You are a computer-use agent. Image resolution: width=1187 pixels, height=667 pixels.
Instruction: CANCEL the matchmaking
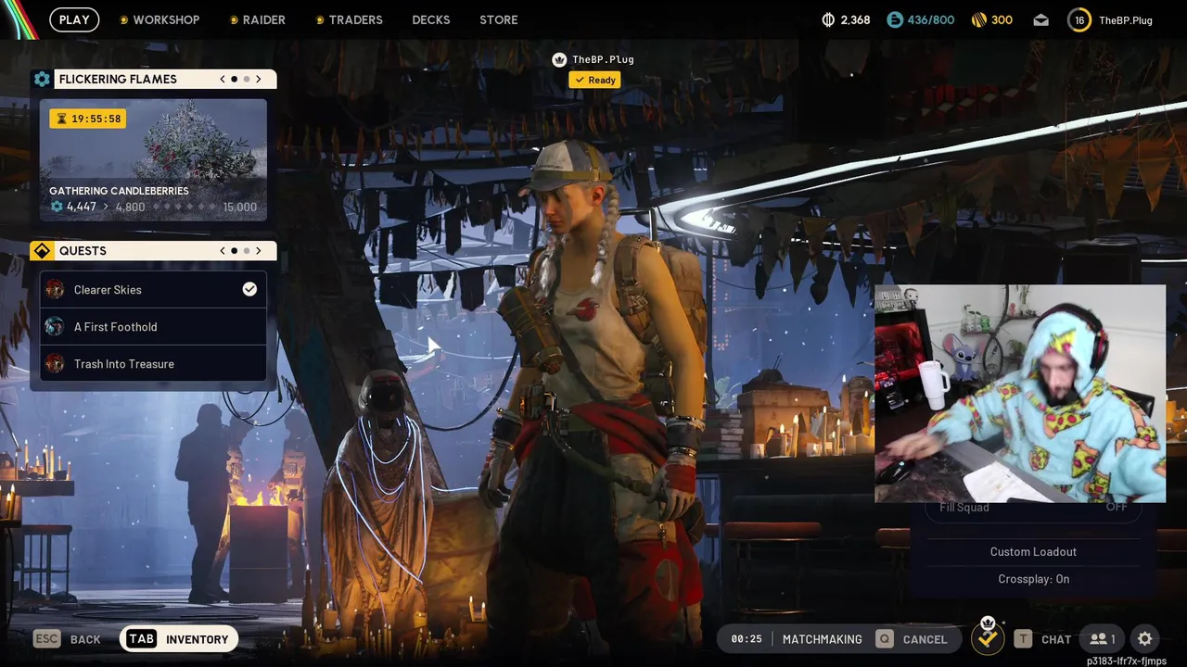(925, 639)
